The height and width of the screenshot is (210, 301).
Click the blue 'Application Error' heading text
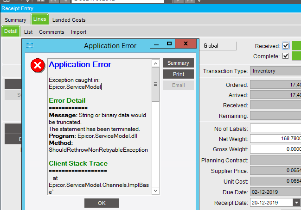tap(80, 64)
